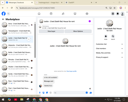Image resolution: width=128 pixels, height=102 pixels.
Task: Click the More Options button
Action: coord(78,31)
